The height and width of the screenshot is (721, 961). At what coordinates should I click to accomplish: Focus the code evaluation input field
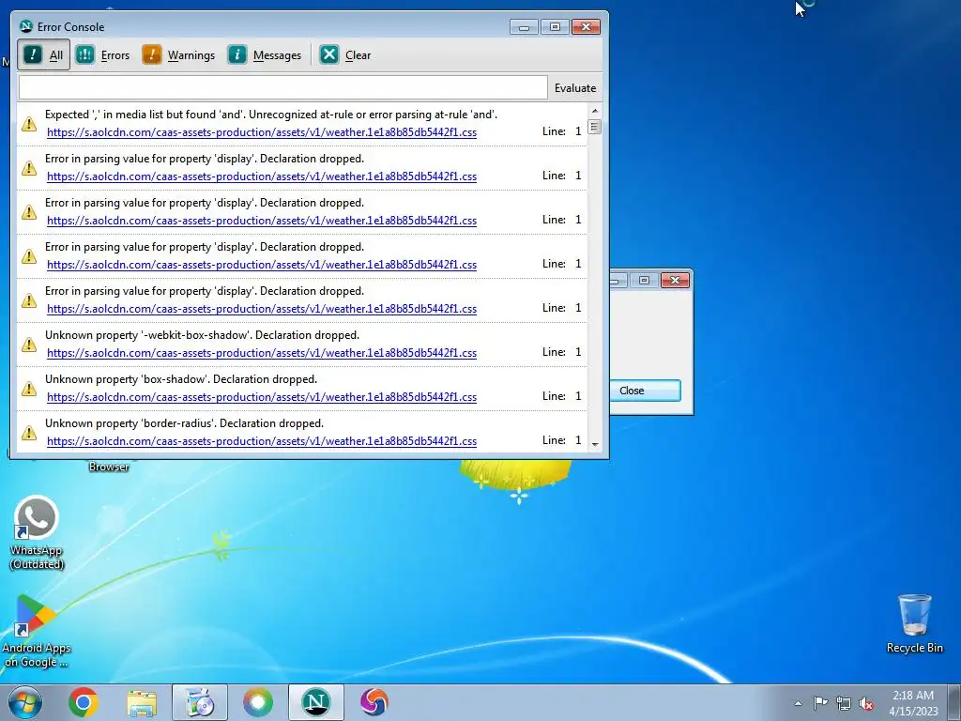pos(282,87)
